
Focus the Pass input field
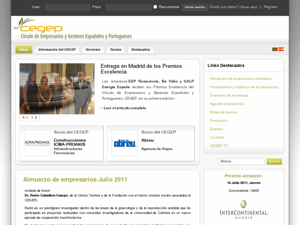pyautogui.click(x=128, y=7)
